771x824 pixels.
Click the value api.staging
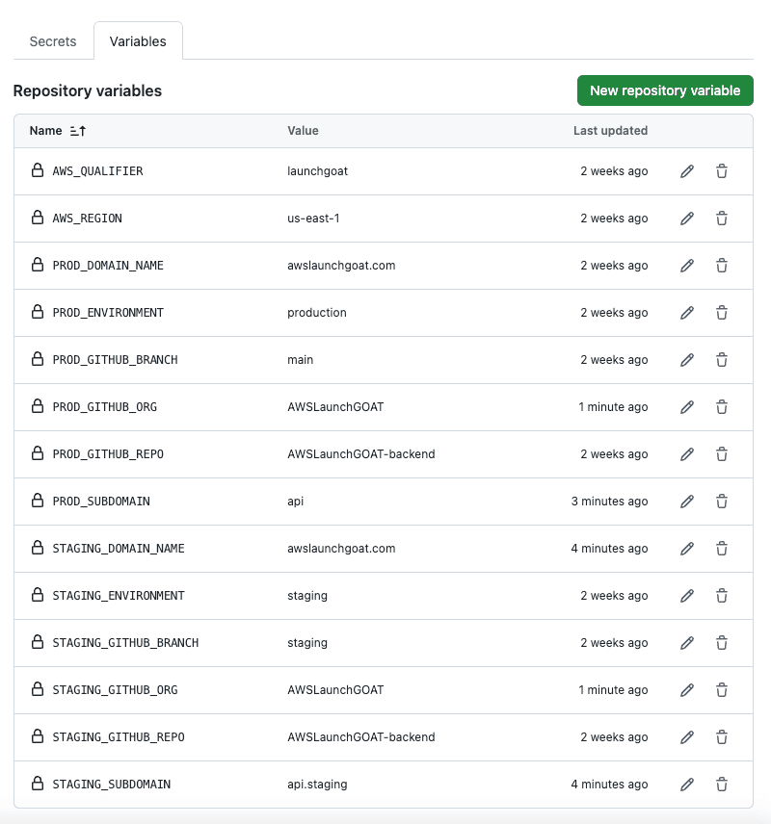pyautogui.click(x=317, y=785)
